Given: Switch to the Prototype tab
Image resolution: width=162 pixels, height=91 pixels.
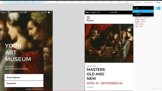Looking at the screenshot, I should (x=148, y=3).
